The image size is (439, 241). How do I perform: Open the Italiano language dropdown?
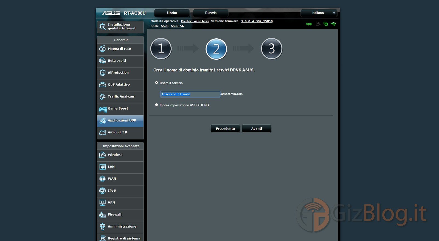click(319, 13)
